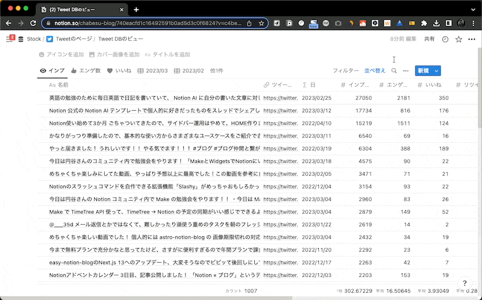482x300 pixels.
Task: Open the Chrome side panel icon
Action: pos(448,23)
